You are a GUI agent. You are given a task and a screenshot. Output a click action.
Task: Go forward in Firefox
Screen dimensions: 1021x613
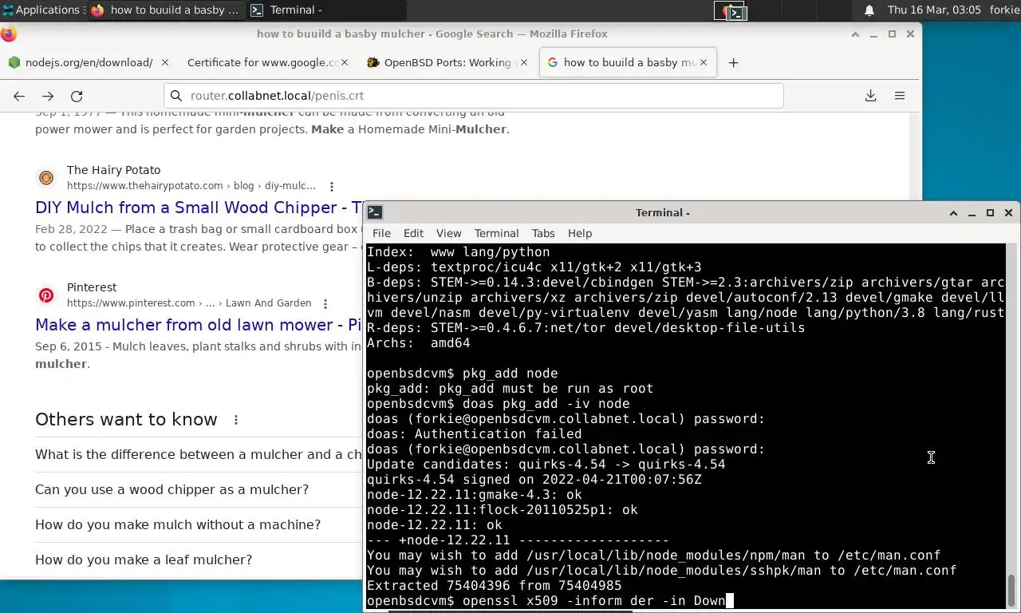[48, 96]
